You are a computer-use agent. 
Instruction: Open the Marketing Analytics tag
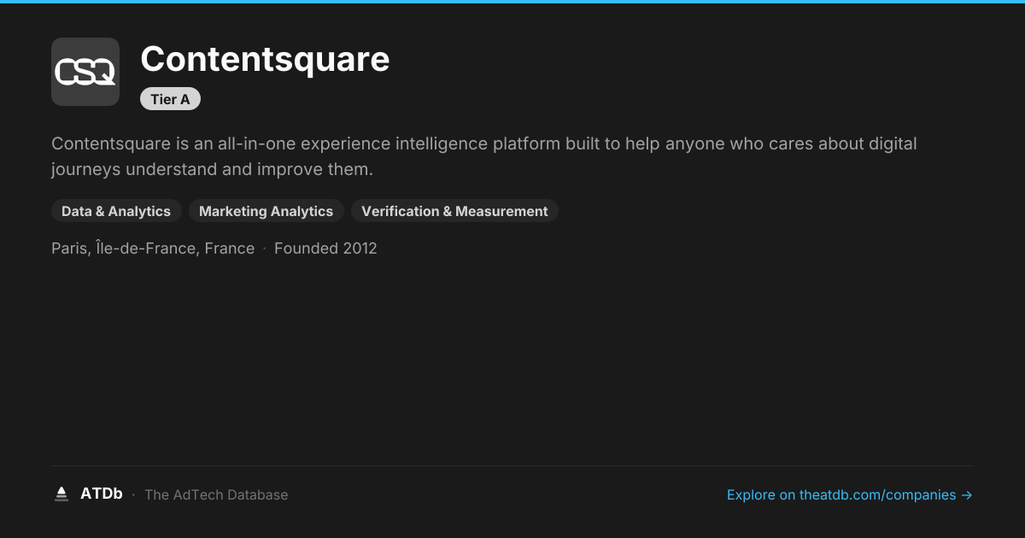tap(266, 211)
